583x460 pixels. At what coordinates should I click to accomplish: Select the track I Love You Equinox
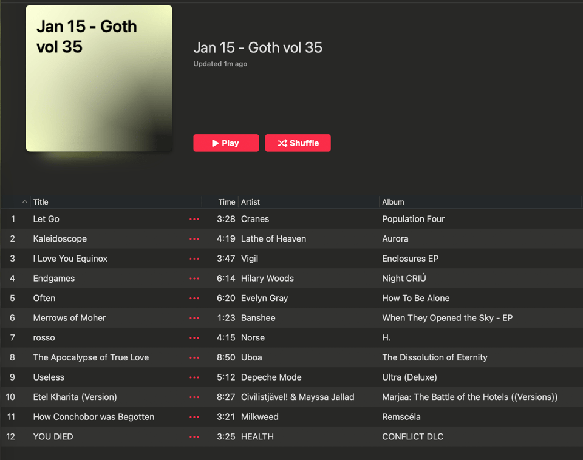pos(70,259)
